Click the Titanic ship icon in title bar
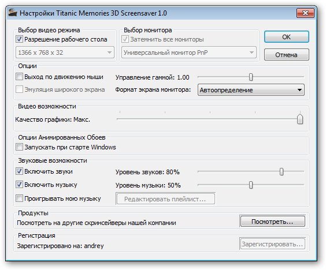Screen dimensions: 326x270 13,13
